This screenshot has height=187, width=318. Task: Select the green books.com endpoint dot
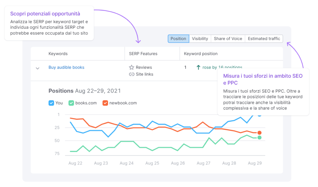point(259,138)
